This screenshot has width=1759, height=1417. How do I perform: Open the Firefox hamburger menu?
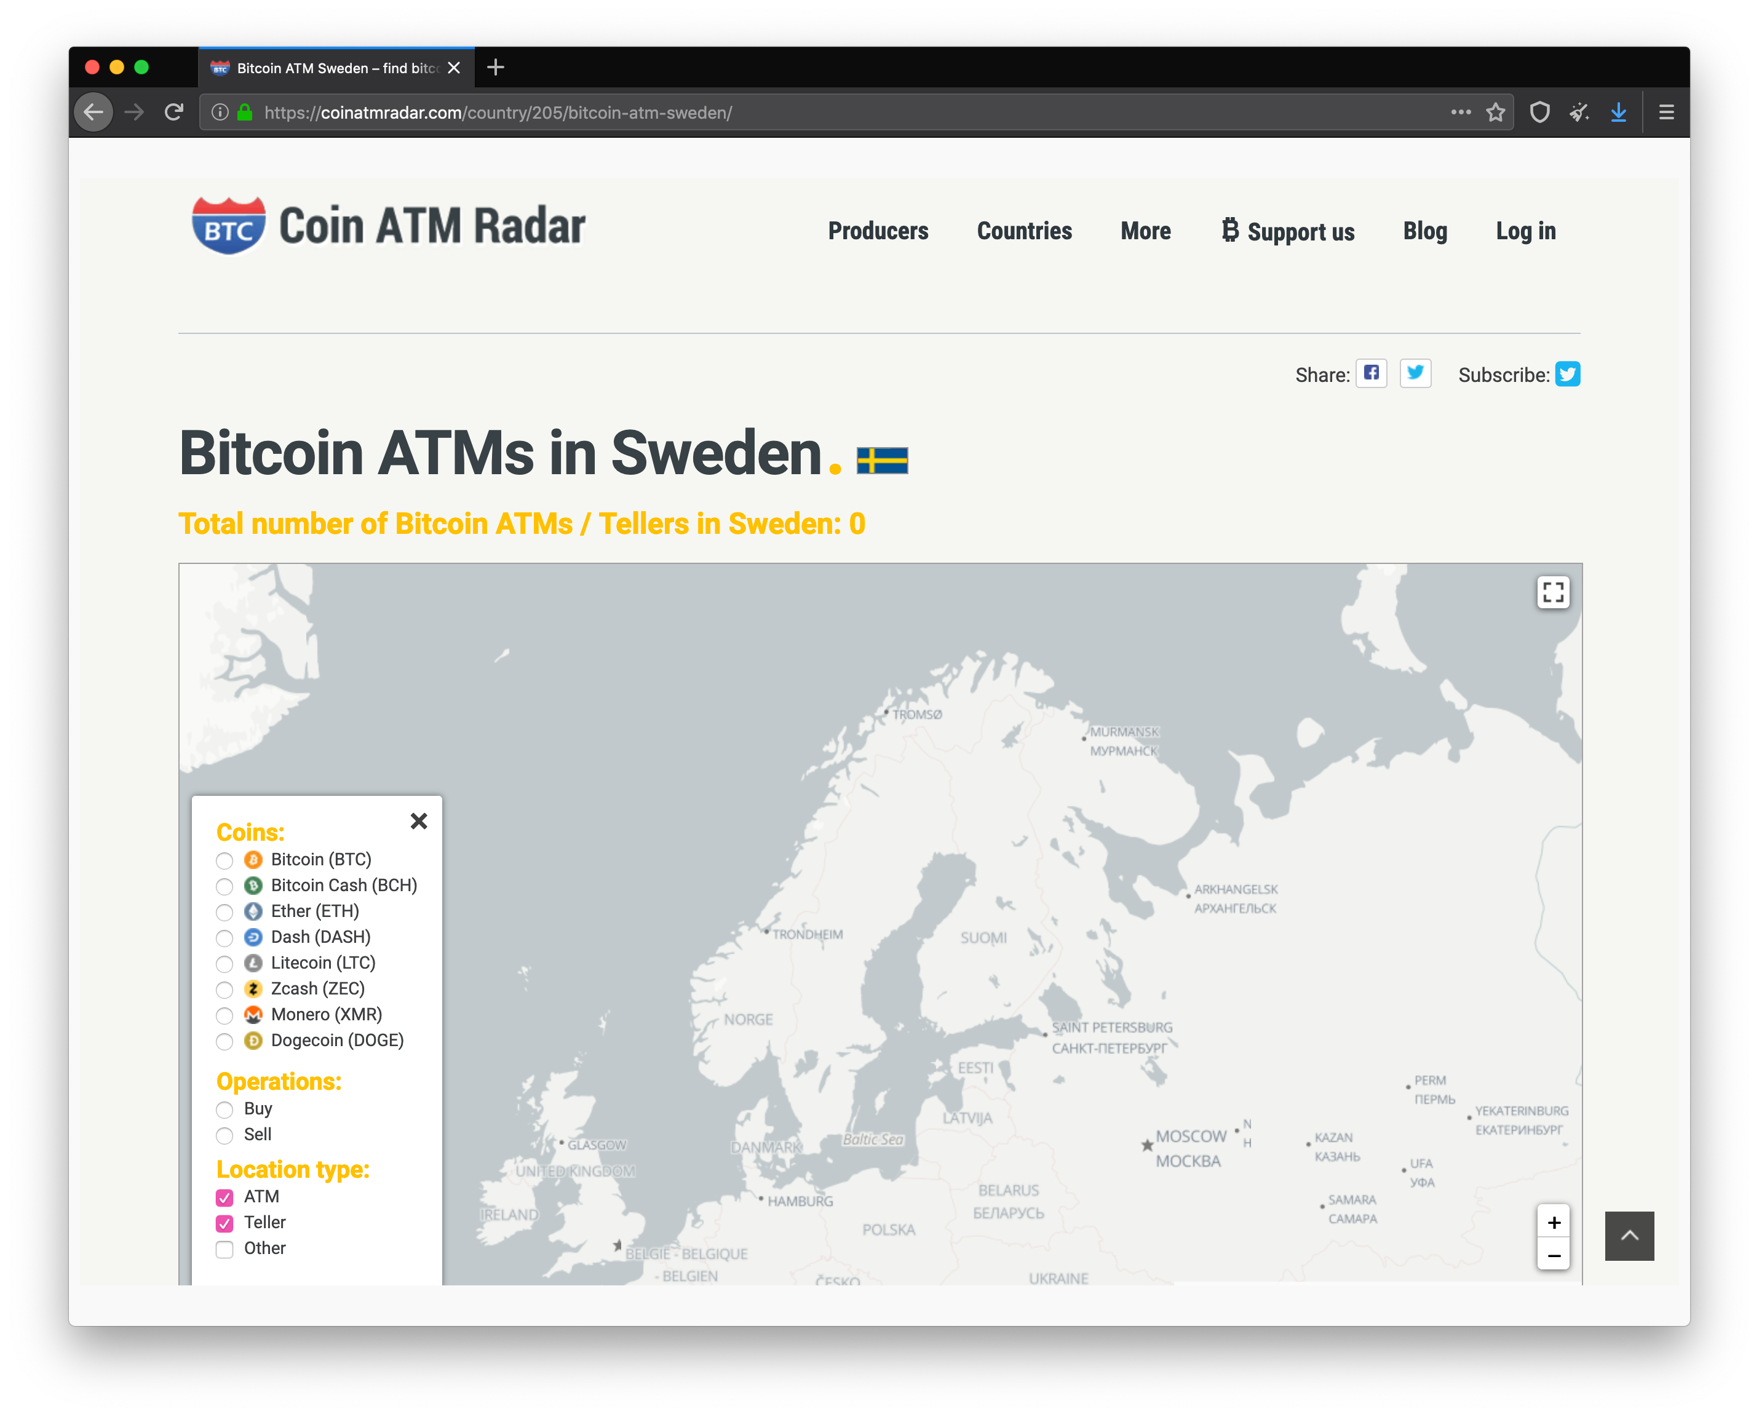tap(1666, 112)
